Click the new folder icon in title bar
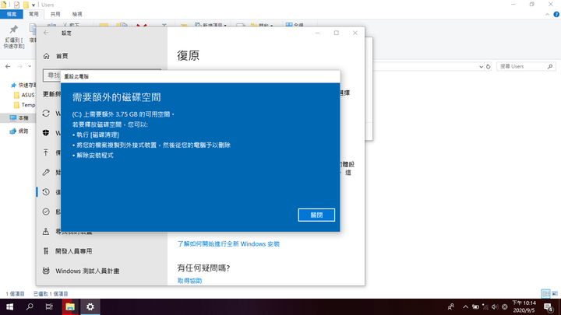This screenshot has height=315, width=561. [26, 5]
